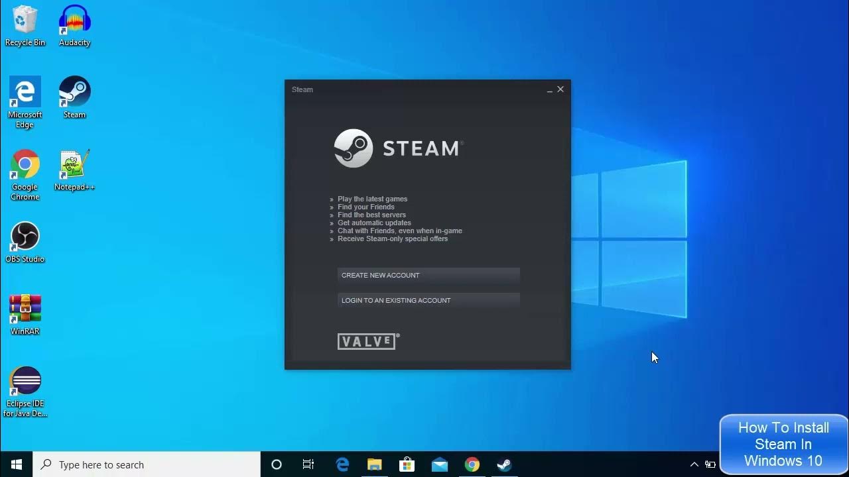Select the WinRAR desktop icon
Image resolution: width=849 pixels, height=477 pixels.
25,315
